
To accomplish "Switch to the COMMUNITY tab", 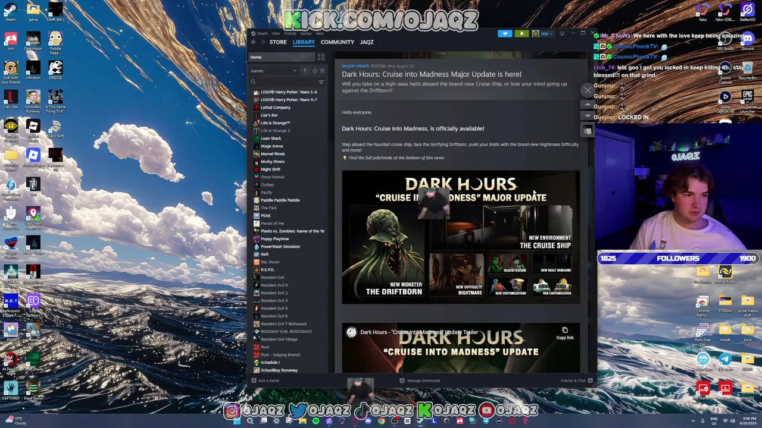I will click(337, 42).
